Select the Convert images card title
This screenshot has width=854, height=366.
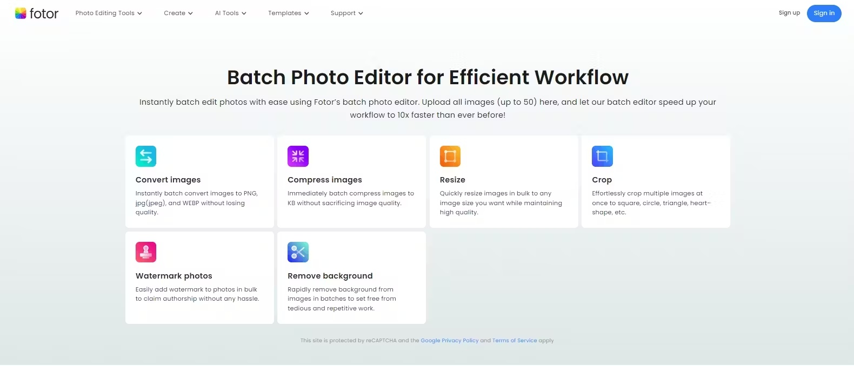coord(168,180)
